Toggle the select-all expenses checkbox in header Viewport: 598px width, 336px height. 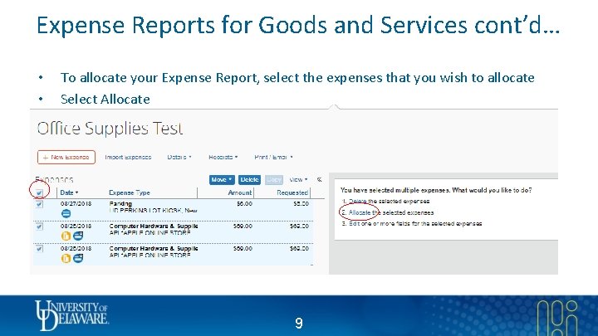[x=39, y=192]
